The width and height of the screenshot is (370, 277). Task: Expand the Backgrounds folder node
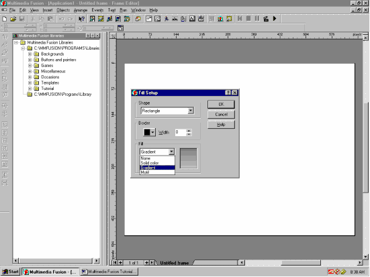30,54
